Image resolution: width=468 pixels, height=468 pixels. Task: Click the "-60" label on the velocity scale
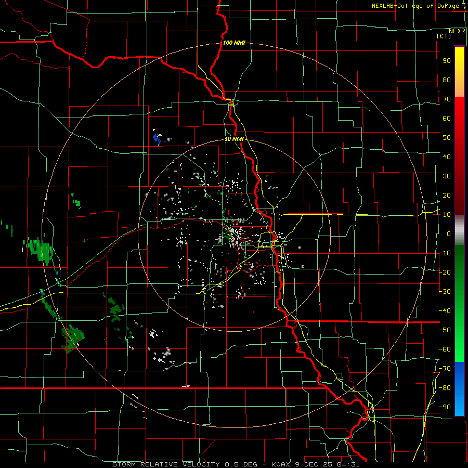(x=445, y=349)
